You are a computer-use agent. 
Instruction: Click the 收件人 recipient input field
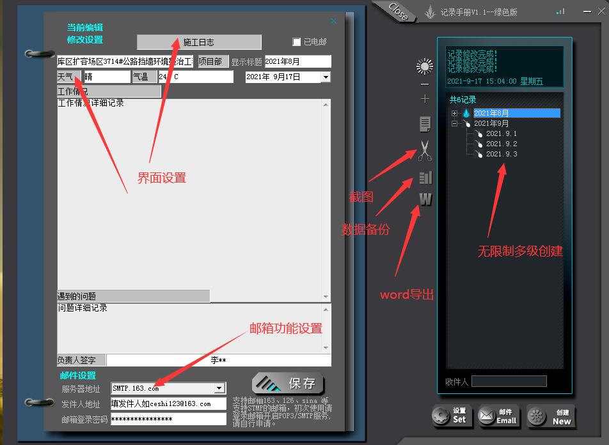[509, 381]
